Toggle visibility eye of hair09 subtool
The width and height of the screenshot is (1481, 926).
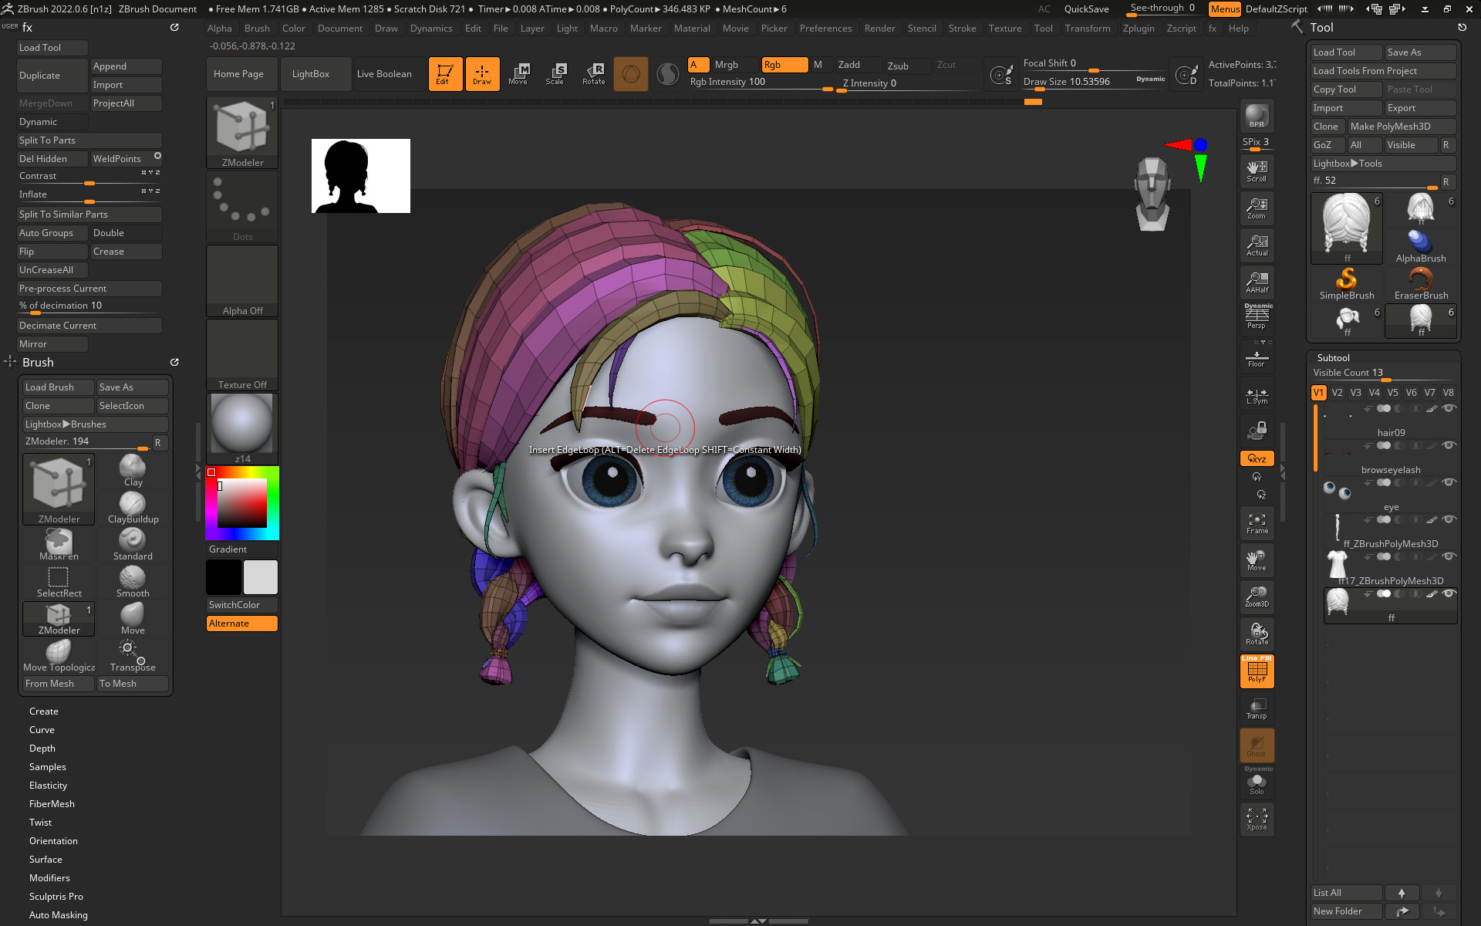click(x=1449, y=408)
